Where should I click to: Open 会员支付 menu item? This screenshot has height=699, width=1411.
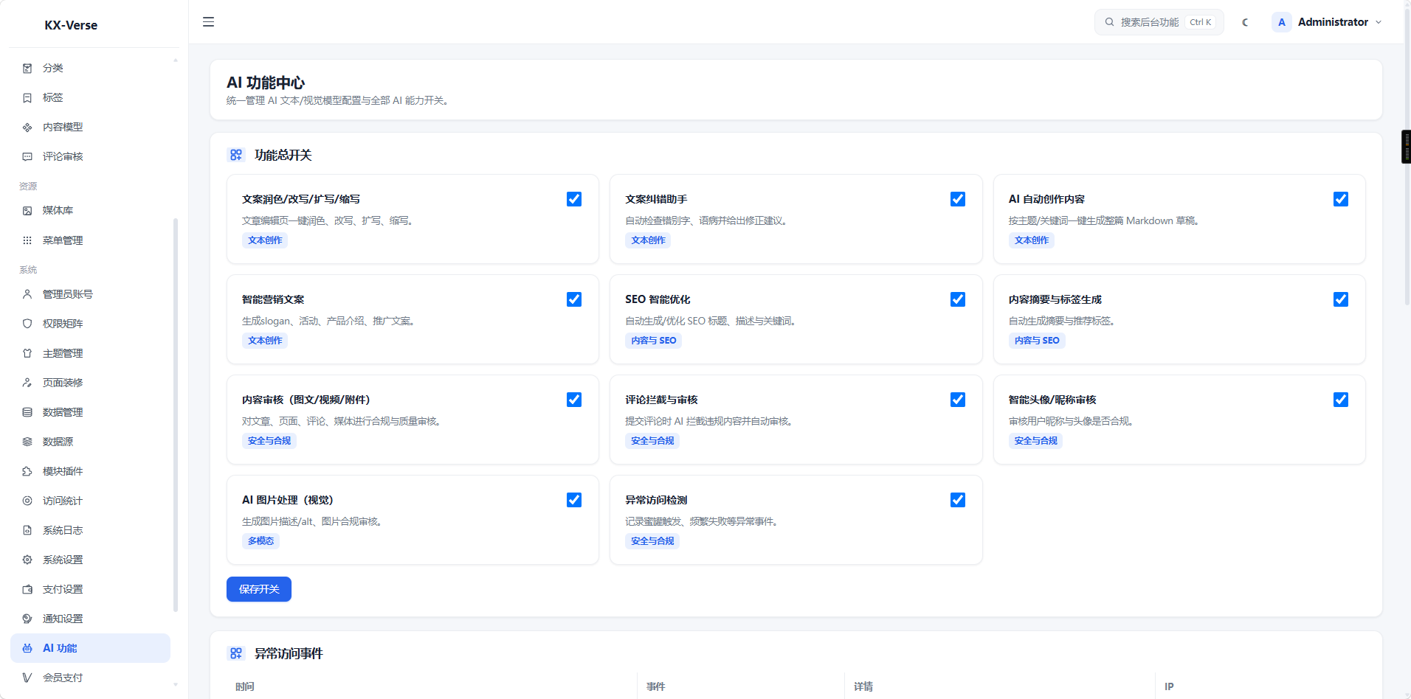90,678
